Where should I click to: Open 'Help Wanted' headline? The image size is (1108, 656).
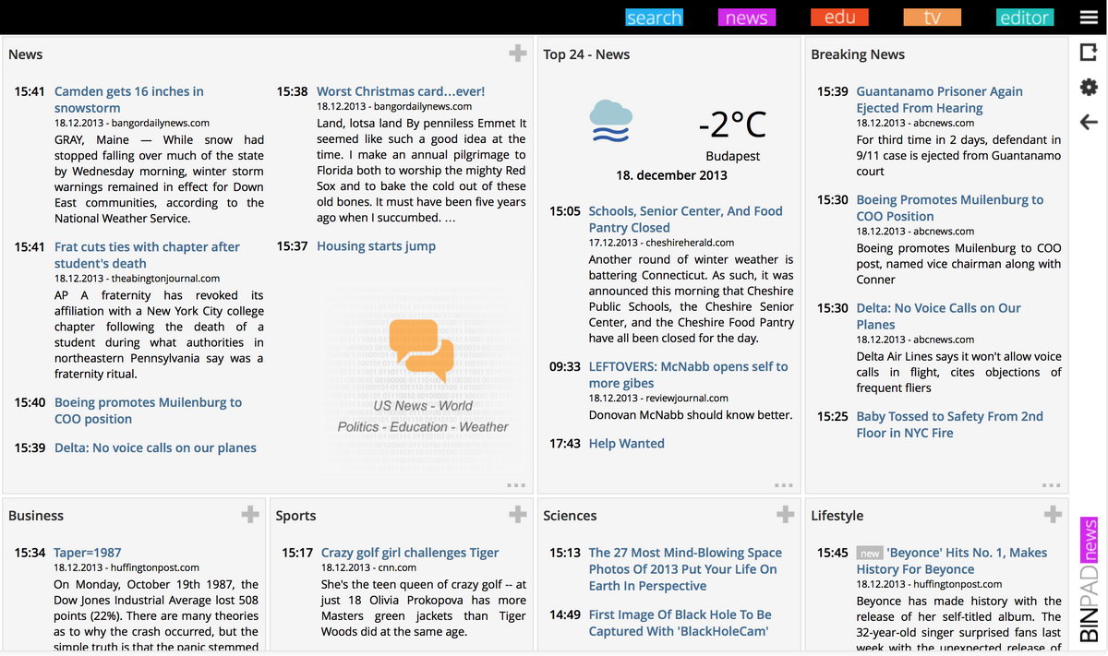[626, 444]
